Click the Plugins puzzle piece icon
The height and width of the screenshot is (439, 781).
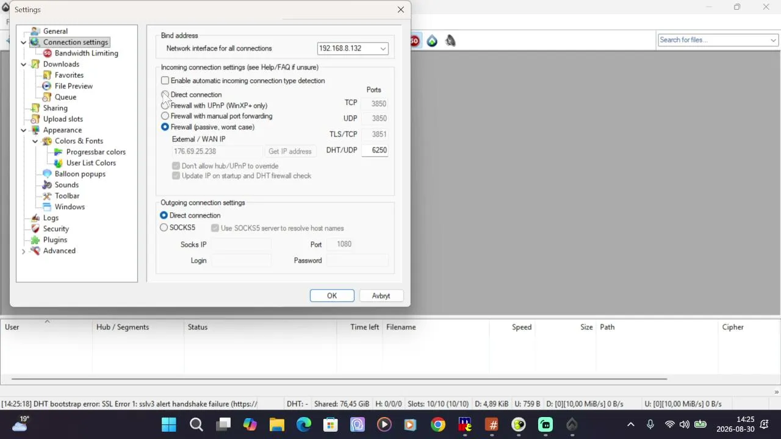click(x=35, y=240)
